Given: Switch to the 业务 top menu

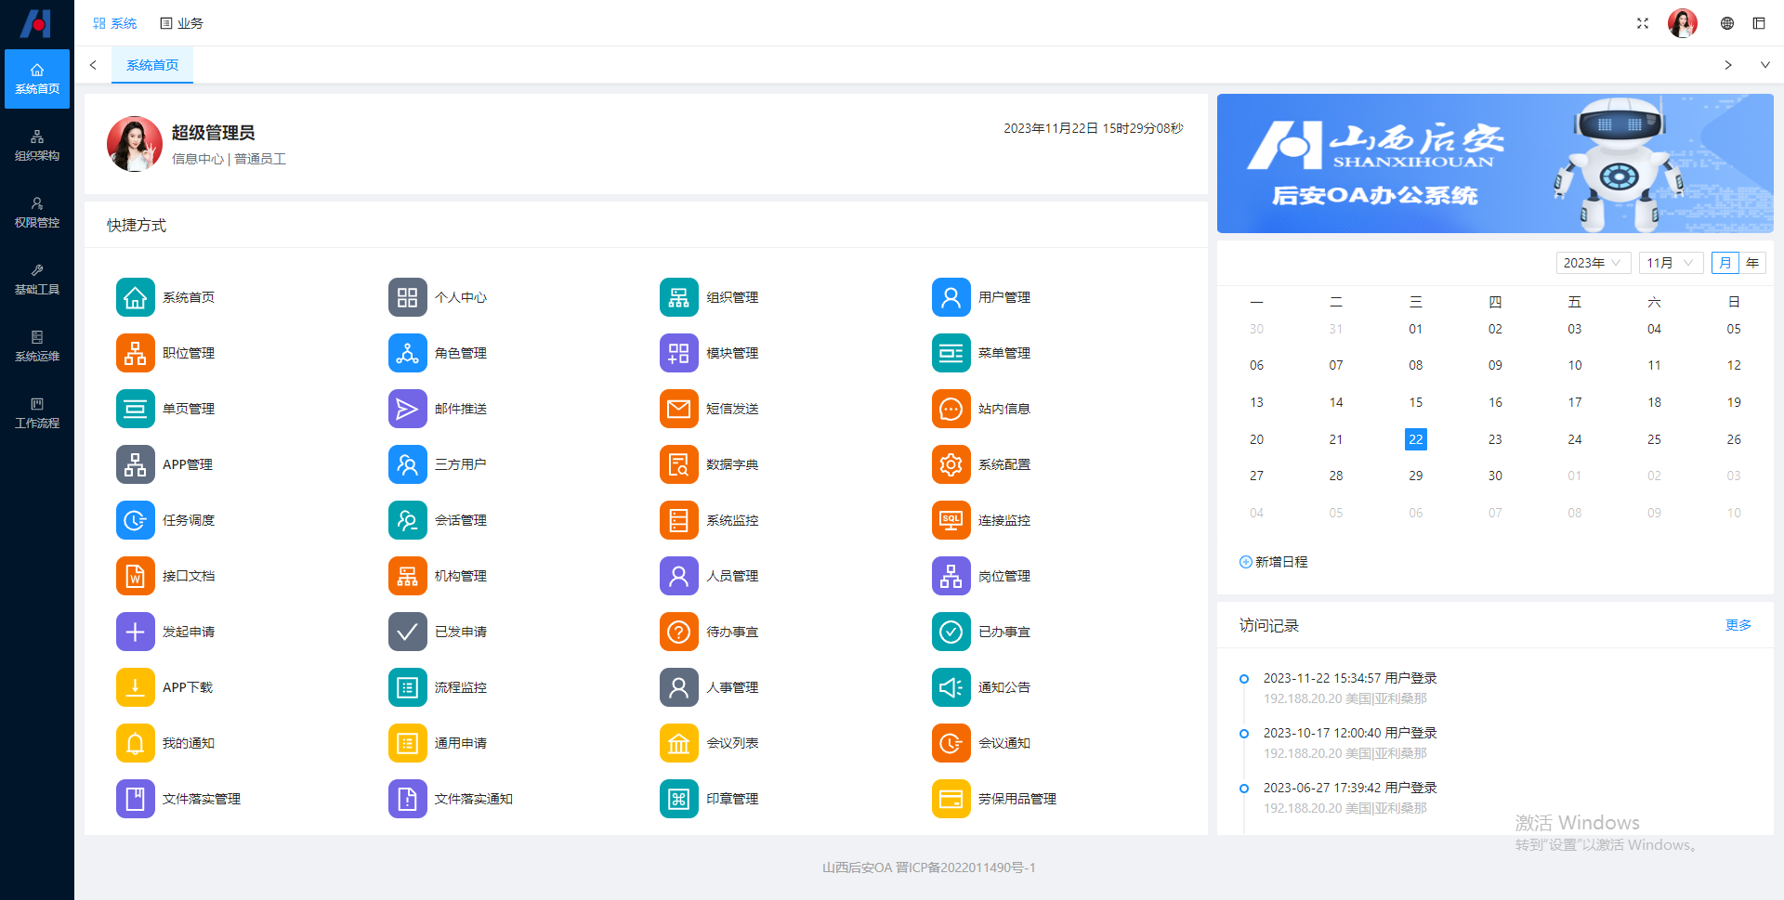Looking at the screenshot, I should pos(181,23).
